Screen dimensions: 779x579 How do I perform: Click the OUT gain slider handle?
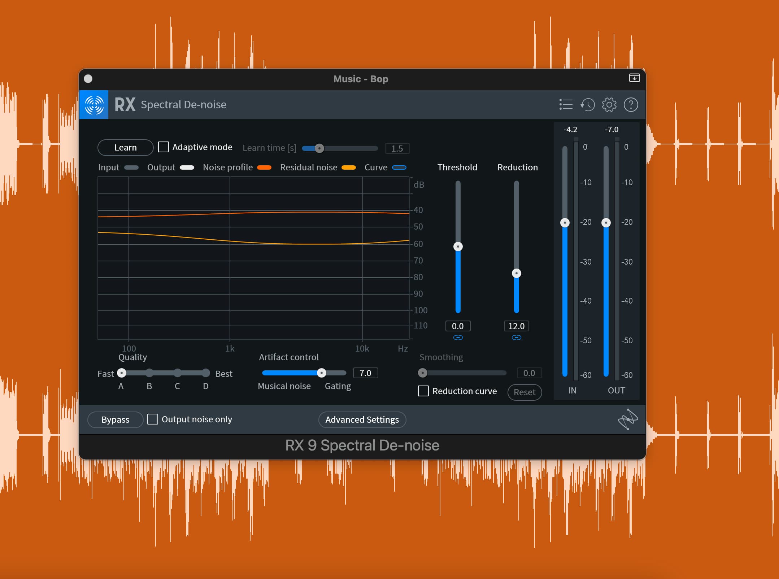point(606,223)
